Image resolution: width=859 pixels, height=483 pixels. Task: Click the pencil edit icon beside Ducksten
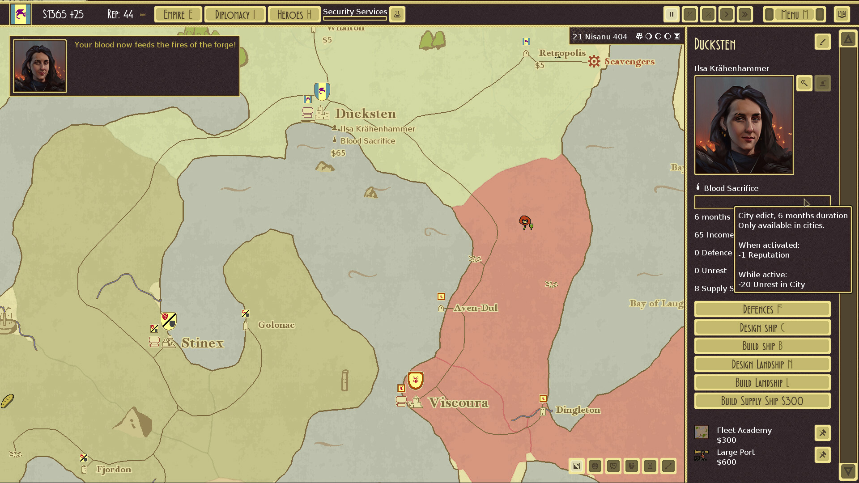coord(822,42)
